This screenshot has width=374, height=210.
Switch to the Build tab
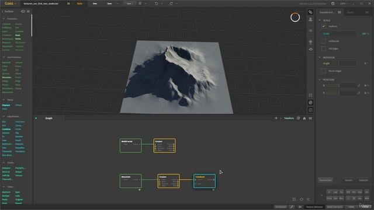point(350,12)
